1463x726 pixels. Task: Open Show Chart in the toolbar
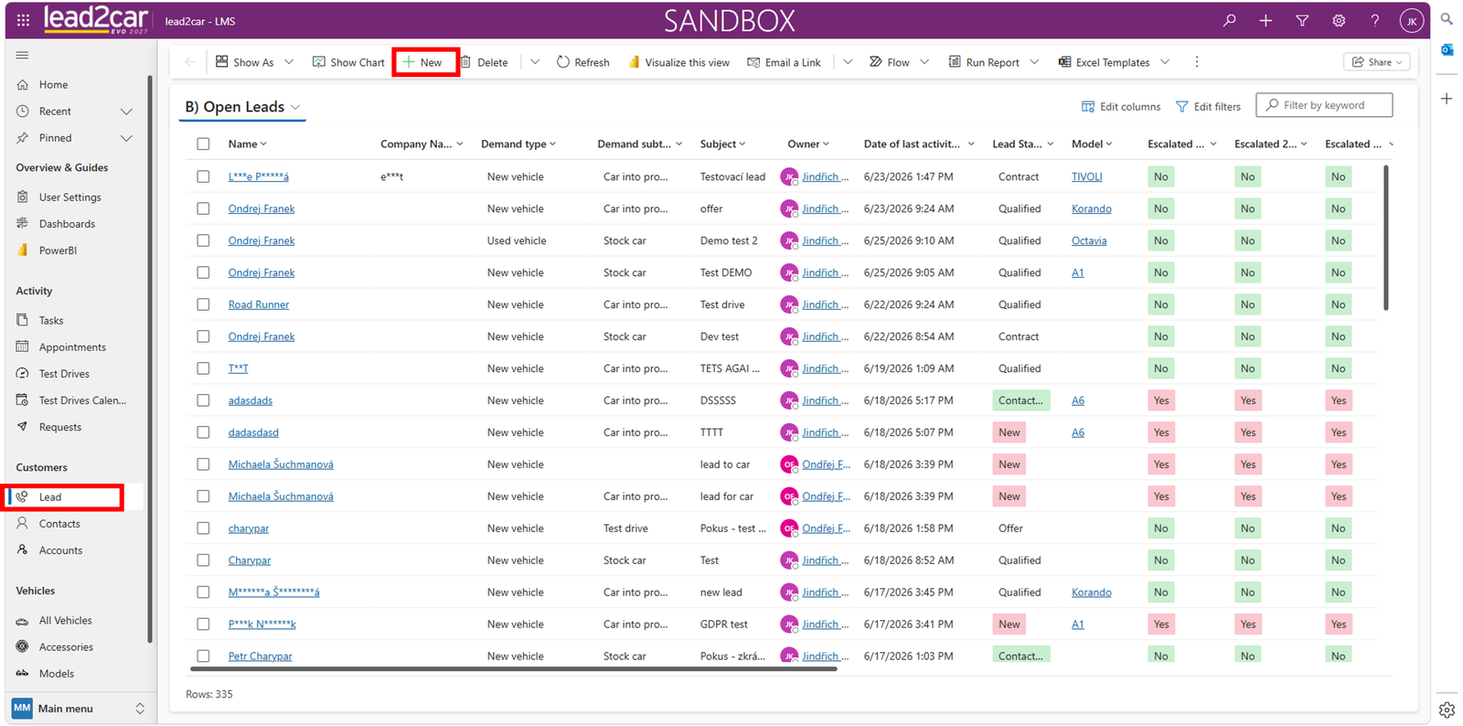pos(348,62)
